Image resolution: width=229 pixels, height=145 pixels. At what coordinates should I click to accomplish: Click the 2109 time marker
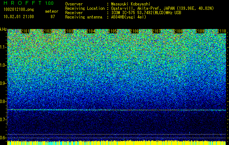(x=200, y=31)
